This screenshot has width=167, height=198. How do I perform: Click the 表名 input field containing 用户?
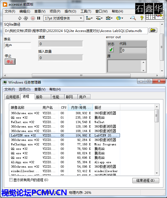tap(17, 45)
